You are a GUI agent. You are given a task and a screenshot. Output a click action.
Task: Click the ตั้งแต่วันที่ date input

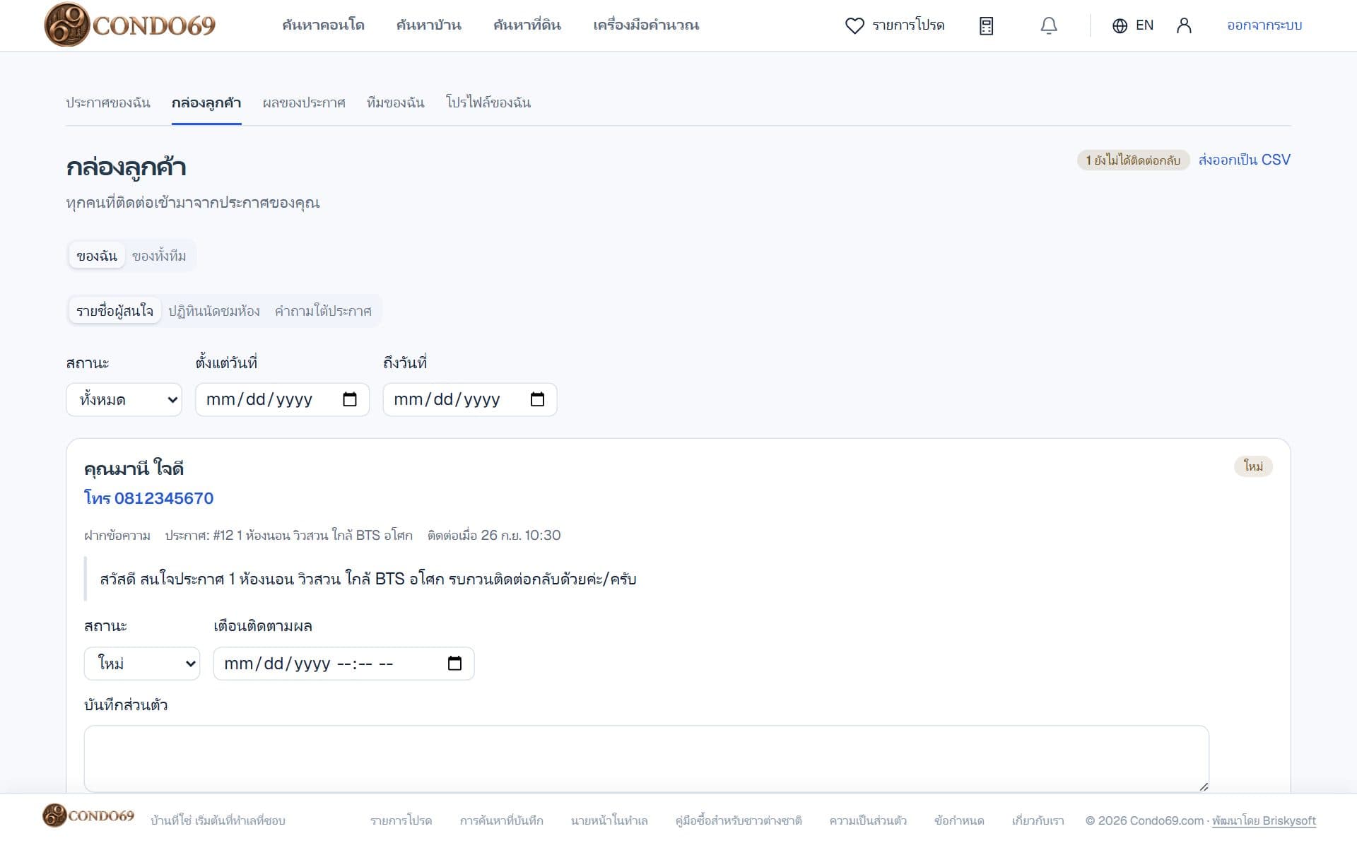(x=282, y=400)
